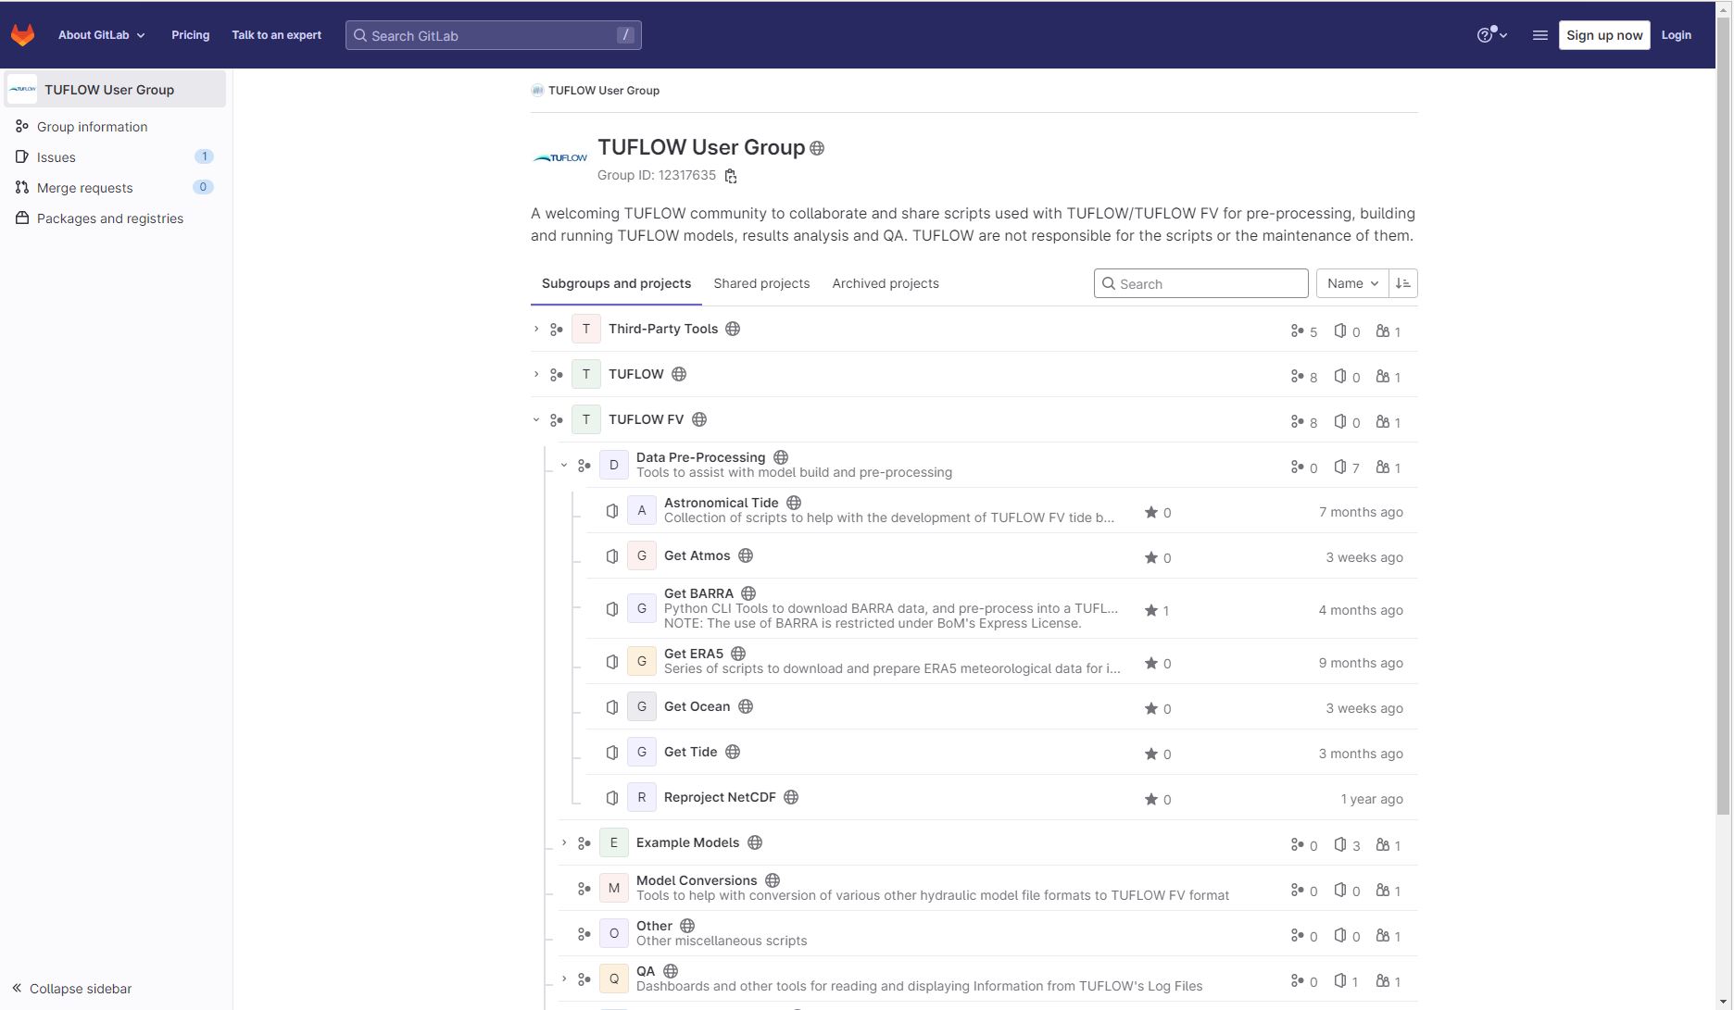Click "Group ID: 12317635" text
1734x1010 pixels.
657,175
